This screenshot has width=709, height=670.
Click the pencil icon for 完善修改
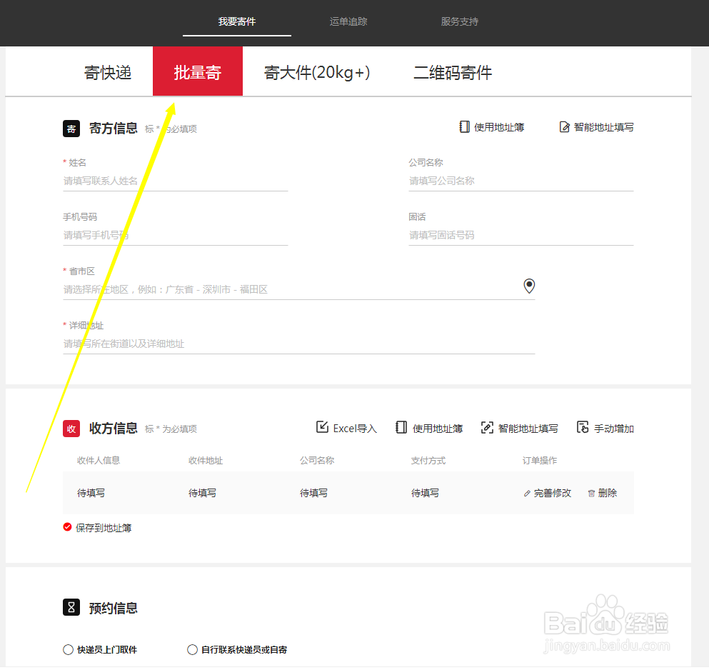pyautogui.click(x=527, y=493)
